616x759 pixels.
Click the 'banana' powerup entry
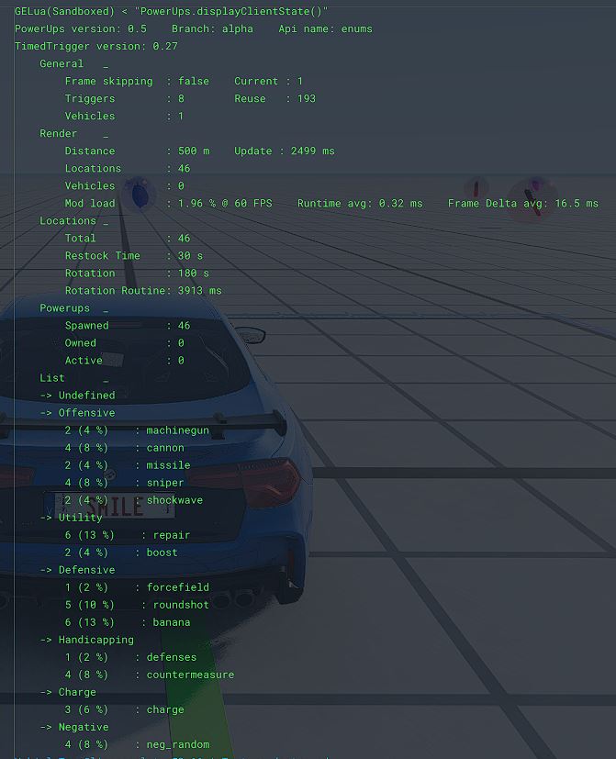128,622
